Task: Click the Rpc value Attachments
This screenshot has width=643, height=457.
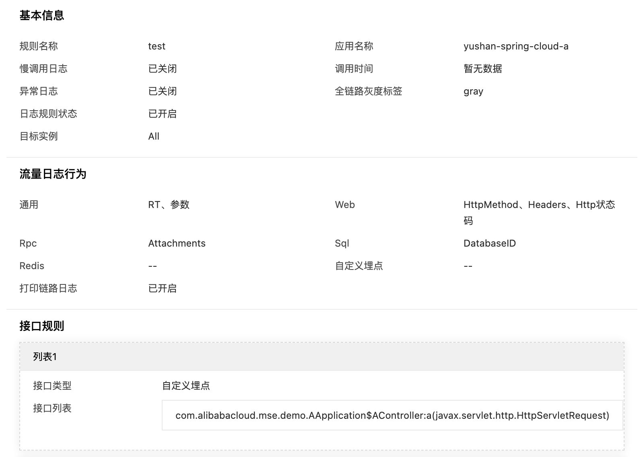Action: (x=177, y=243)
